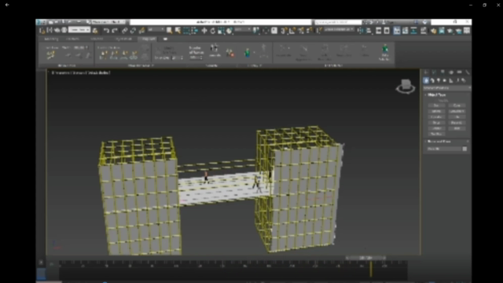Click the Cylinder primitive button
Image resolution: width=503 pixels, height=283 pixels.
coord(436,117)
